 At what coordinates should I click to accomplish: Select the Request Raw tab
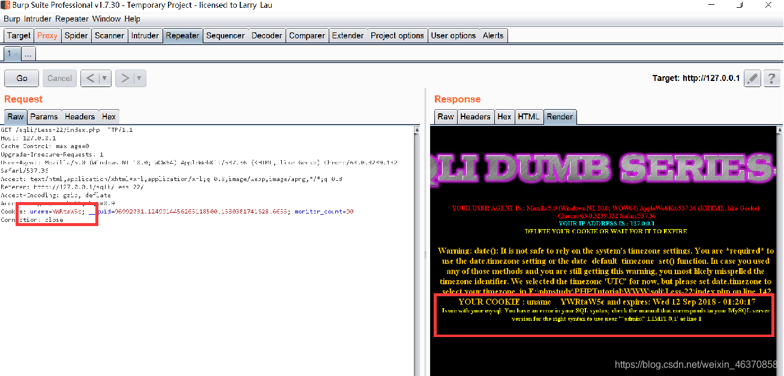(x=16, y=116)
